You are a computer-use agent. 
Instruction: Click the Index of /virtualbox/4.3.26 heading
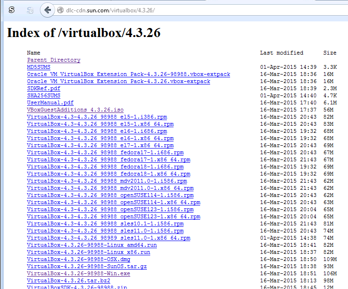[84, 33]
